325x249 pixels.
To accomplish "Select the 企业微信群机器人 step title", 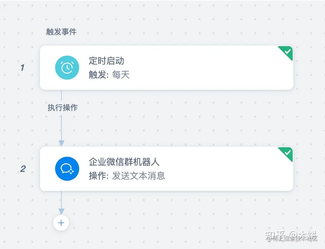I will tap(124, 162).
